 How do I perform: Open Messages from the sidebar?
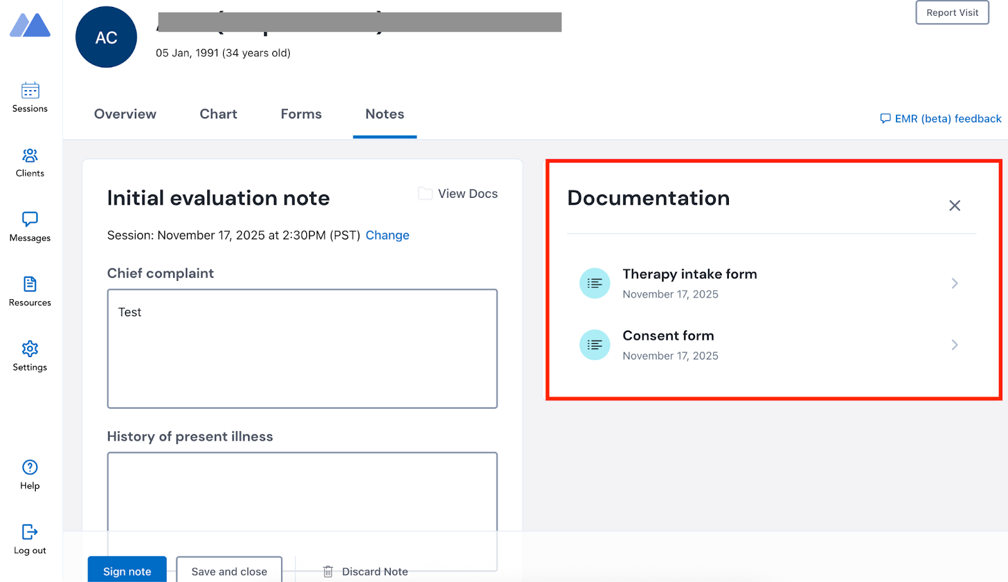pyautogui.click(x=30, y=220)
